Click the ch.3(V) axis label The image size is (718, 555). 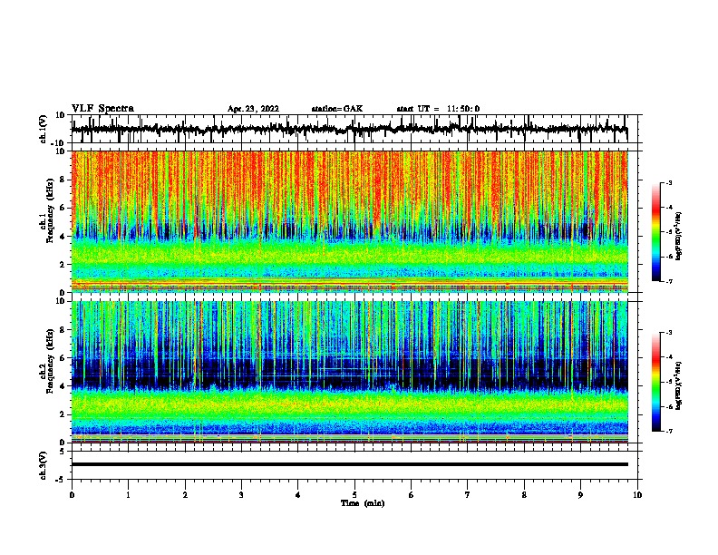tap(44, 465)
